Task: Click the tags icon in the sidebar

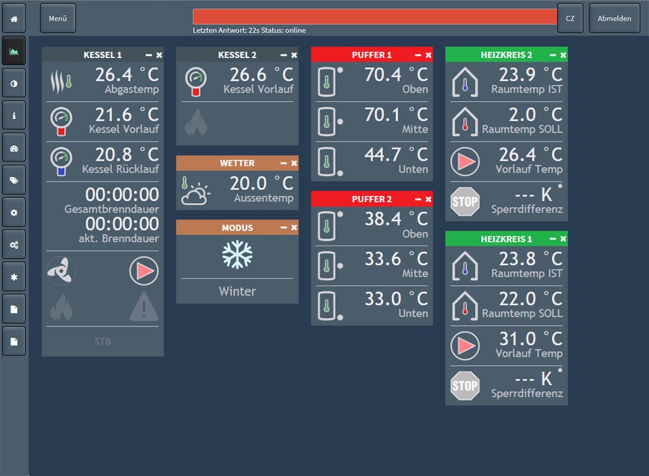Action: (14, 180)
